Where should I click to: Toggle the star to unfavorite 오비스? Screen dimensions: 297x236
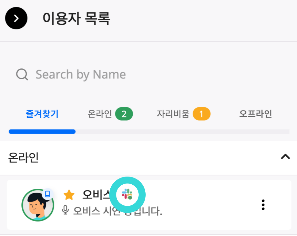[x=68, y=194]
